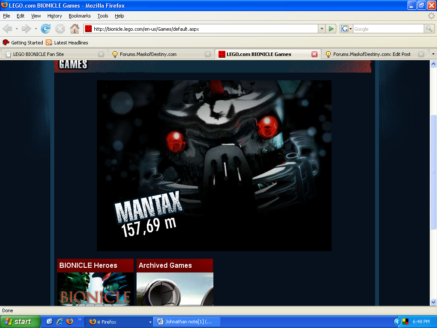This screenshot has width=437, height=328.
Task: Click the Back navigation arrow
Action: (x=8, y=29)
